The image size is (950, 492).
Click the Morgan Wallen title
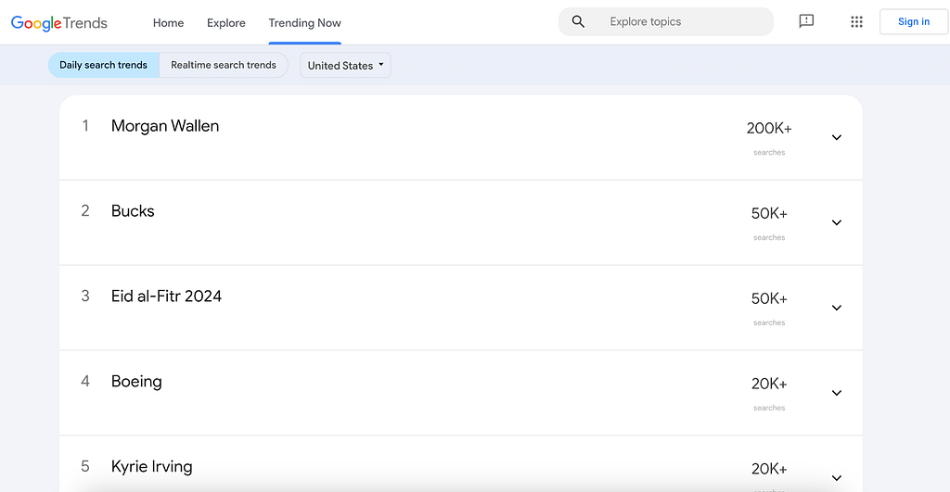coord(165,126)
